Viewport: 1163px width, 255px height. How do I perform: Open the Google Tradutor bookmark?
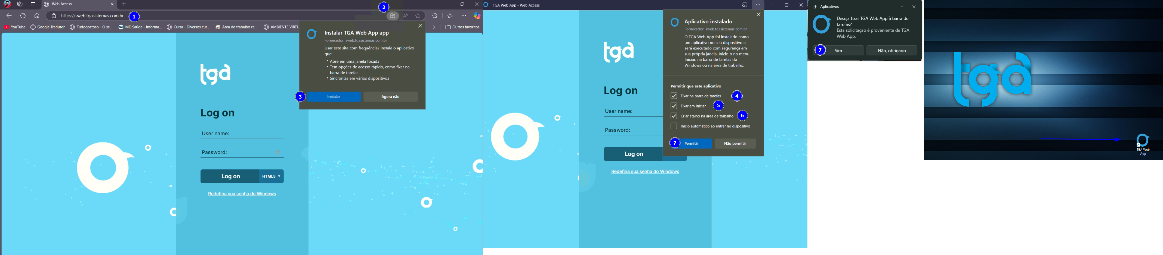point(48,27)
